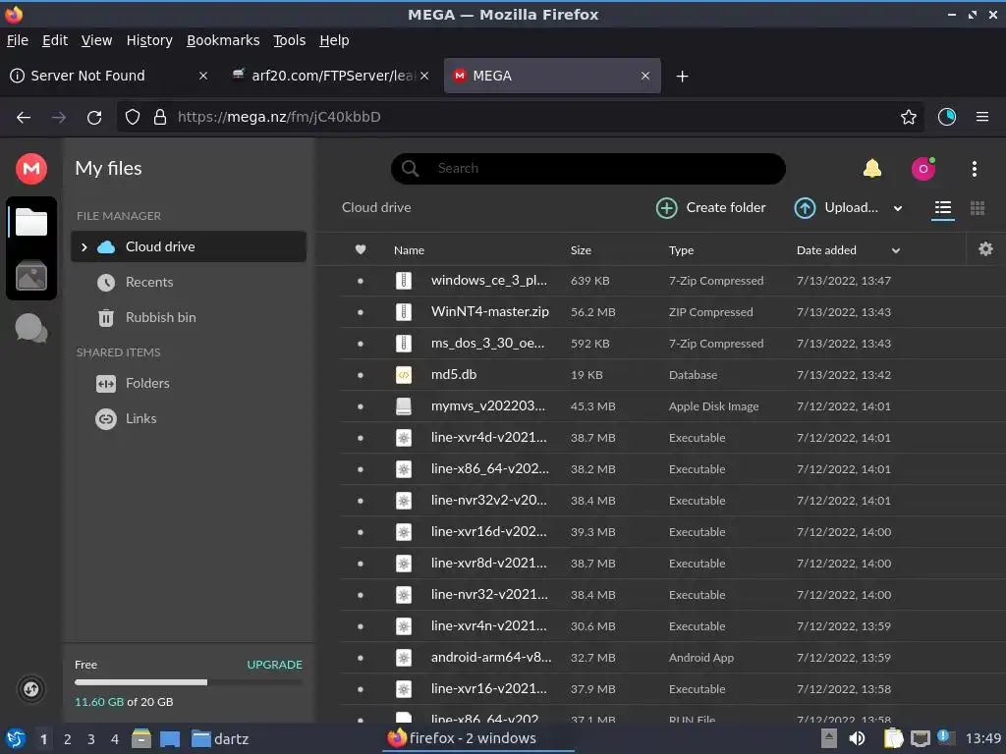Image resolution: width=1006 pixels, height=754 pixels.
Task: Sort files by Size column
Action: (x=581, y=250)
